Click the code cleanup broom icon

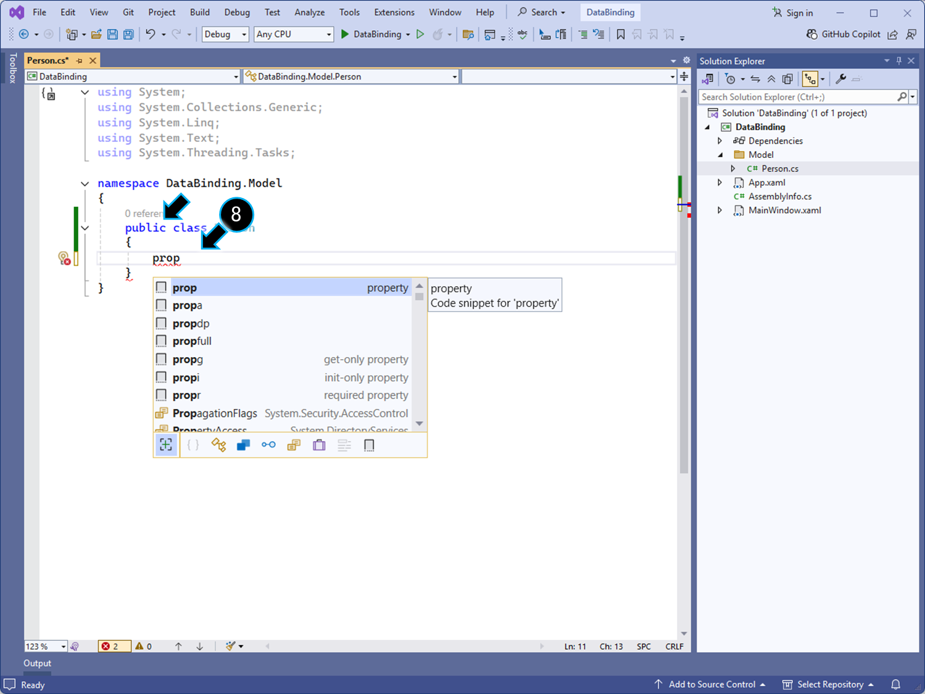tap(231, 646)
